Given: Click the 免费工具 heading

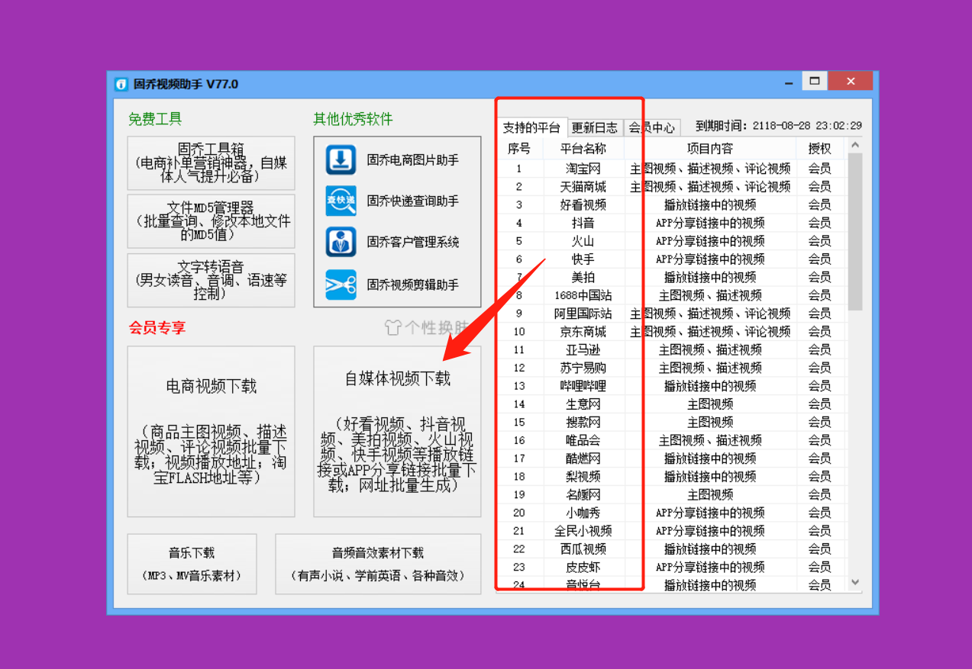Looking at the screenshot, I should click(155, 119).
